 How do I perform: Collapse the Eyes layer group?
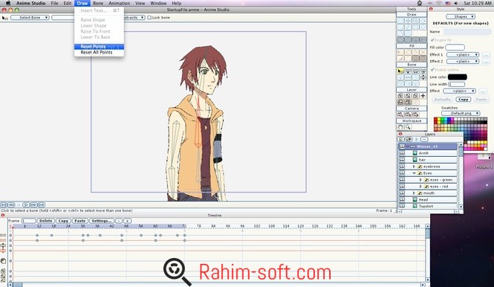pos(414,173)
